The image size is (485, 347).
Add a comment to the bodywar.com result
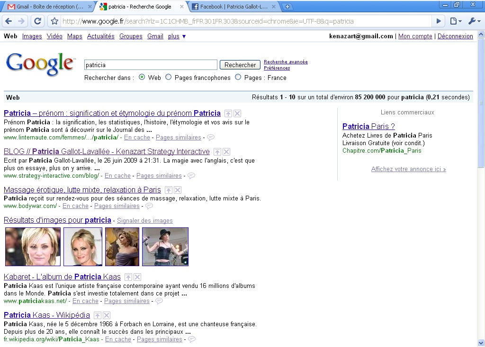pyautogui.click(x=149, y=206)
